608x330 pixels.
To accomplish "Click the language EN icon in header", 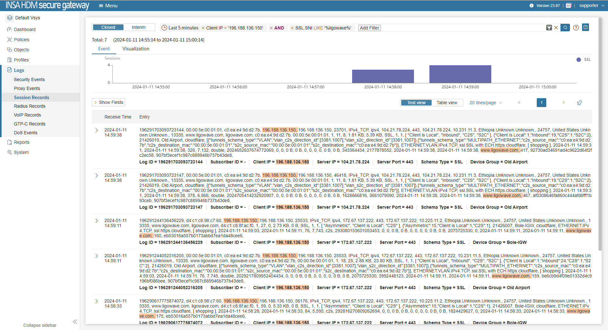I will tap(568, 5).
